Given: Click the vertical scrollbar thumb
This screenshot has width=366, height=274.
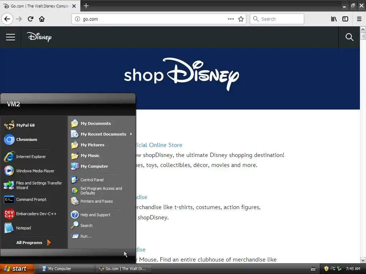Looking at the screenshot, I should [x=363, y=36].
